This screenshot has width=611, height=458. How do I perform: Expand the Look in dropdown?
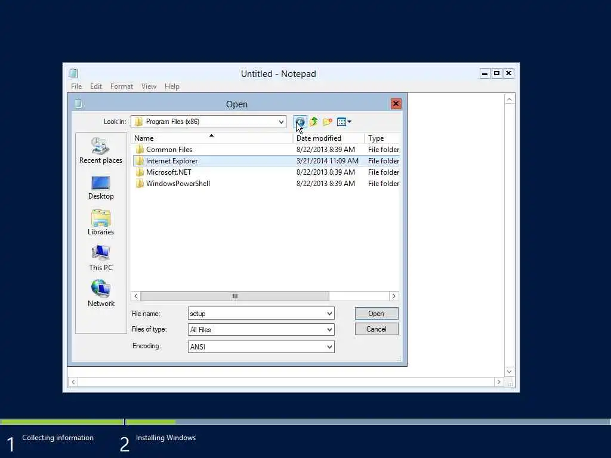coord(281,122)
